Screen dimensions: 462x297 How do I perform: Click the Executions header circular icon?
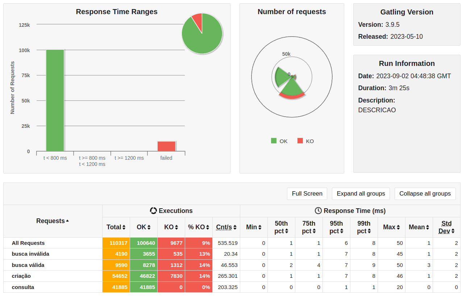tap(153, 211)
